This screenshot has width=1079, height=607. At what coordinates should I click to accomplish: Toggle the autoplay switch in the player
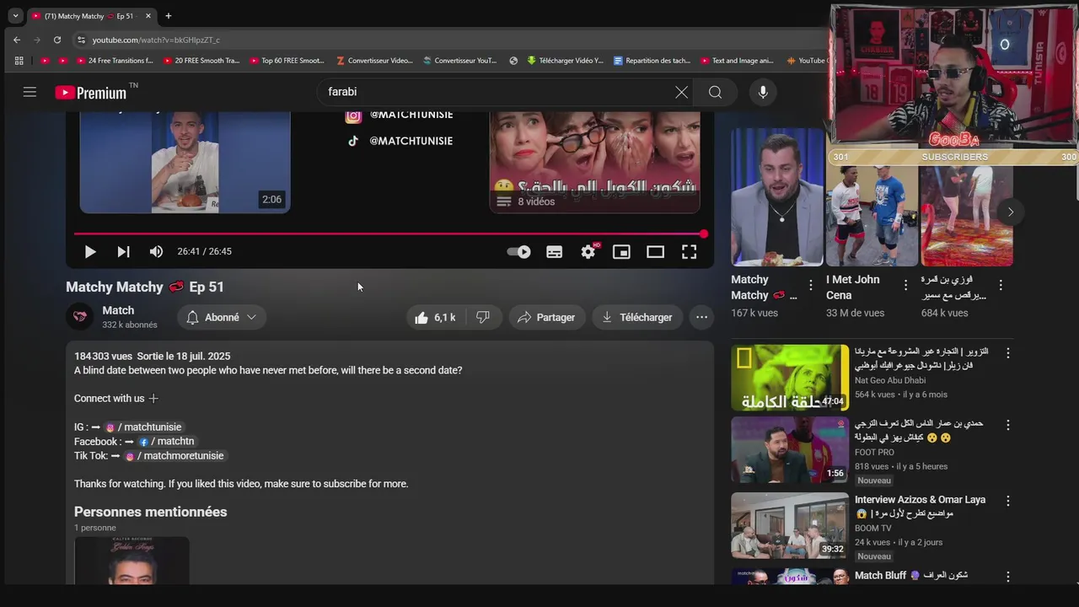pyautogui.click(x=518, y=251)
